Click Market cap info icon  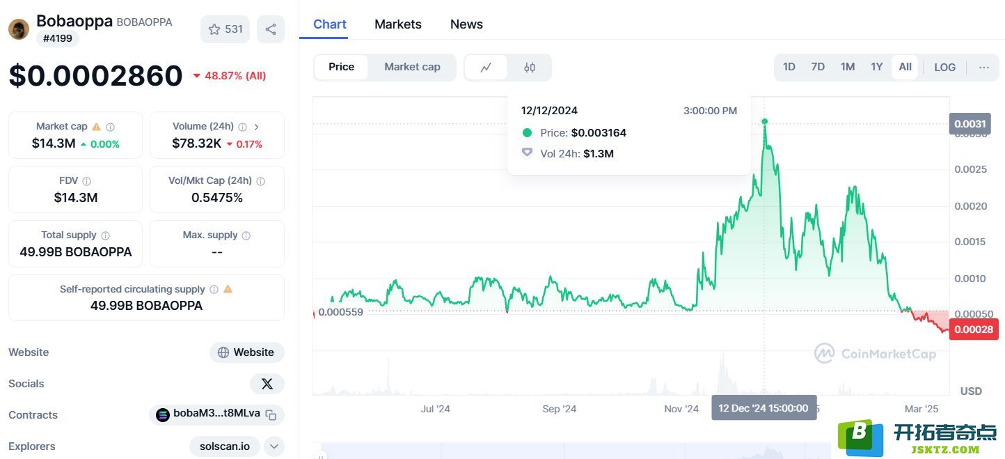click(x=110, y=127)
